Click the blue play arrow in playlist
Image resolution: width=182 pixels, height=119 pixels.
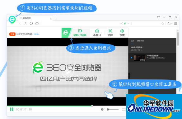tap(132, 58)
